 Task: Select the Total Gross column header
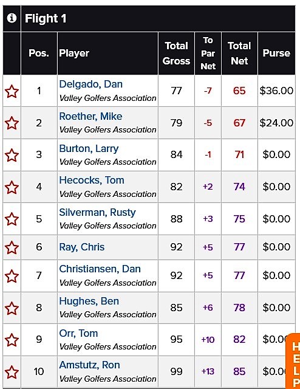[176, 53]
